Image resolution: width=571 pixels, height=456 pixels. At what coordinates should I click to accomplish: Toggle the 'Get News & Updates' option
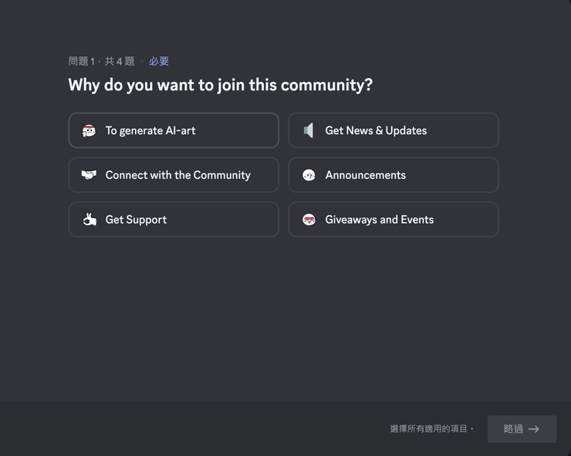pyautogui.click(x=394, y=130)
